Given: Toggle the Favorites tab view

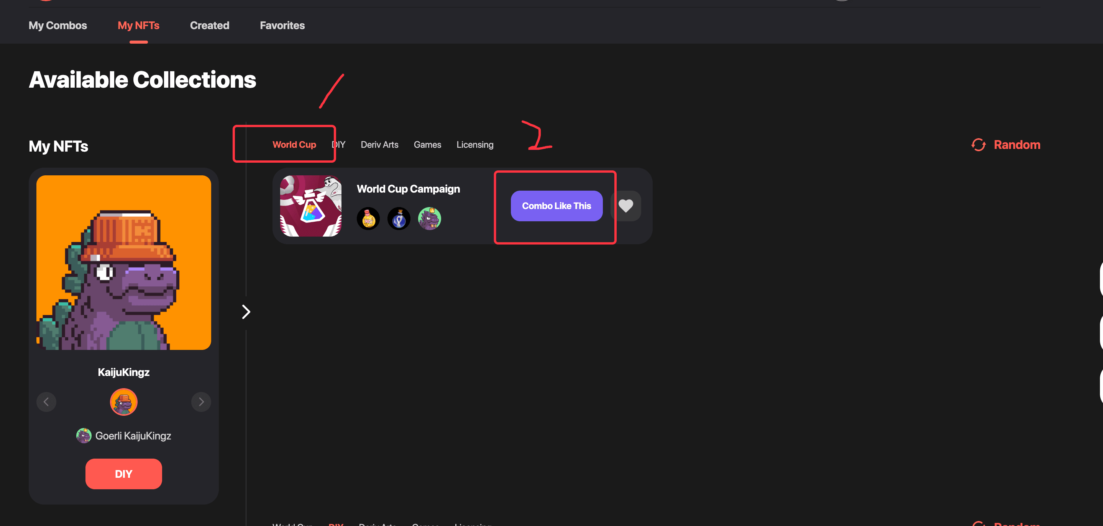Looking at the screenshot, I should [x=282, y=25].
